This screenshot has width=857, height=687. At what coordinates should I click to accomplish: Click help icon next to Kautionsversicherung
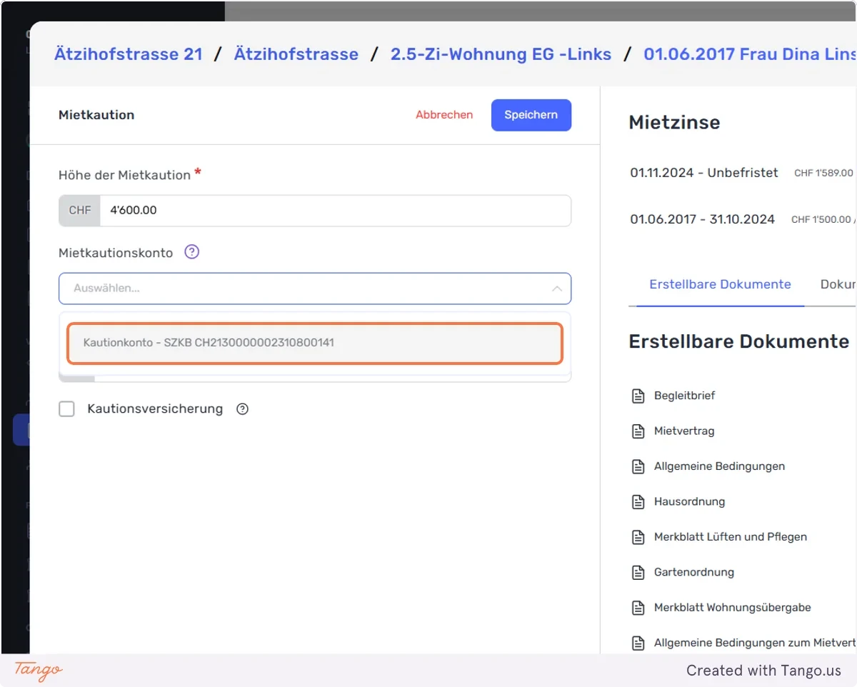[242, 409]
